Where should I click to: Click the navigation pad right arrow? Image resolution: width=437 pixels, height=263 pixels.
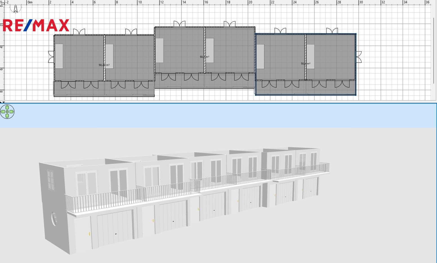(12, 112)
